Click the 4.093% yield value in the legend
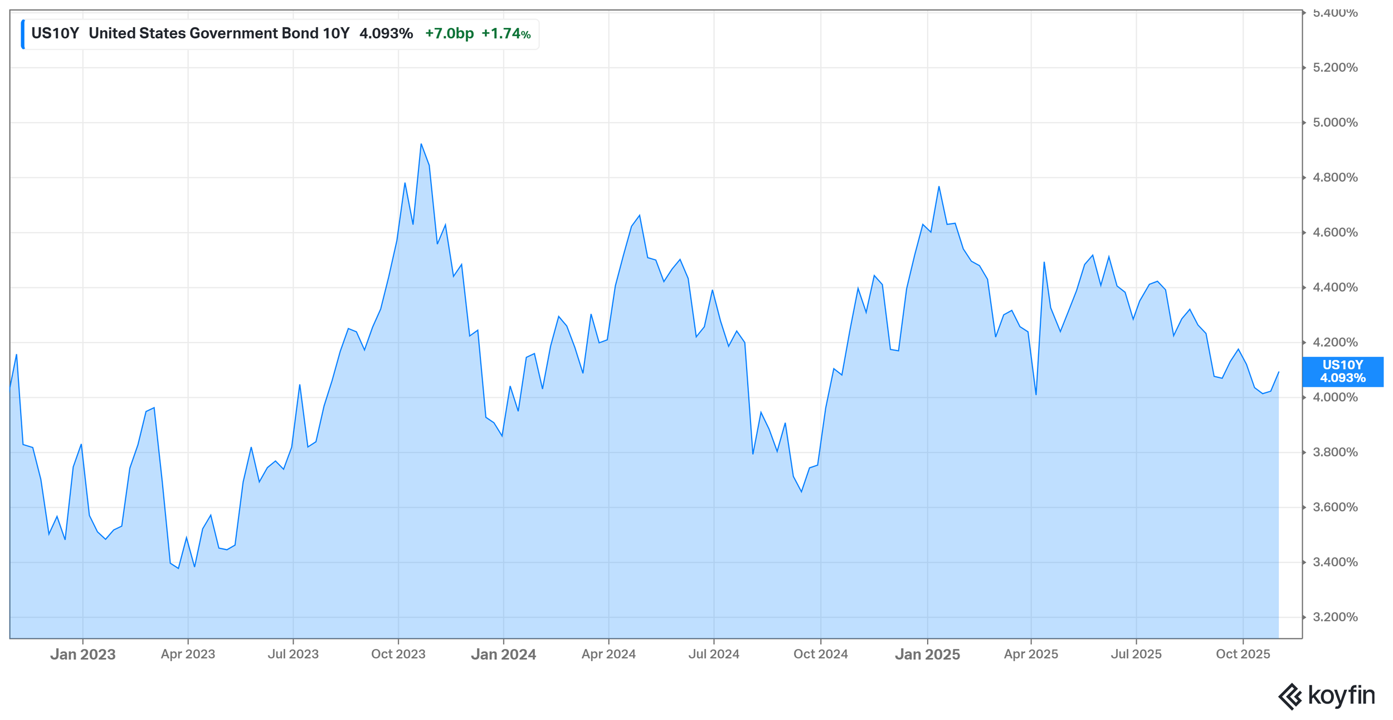This screenshot has height=720, width=1393. (x=386, y=33)
